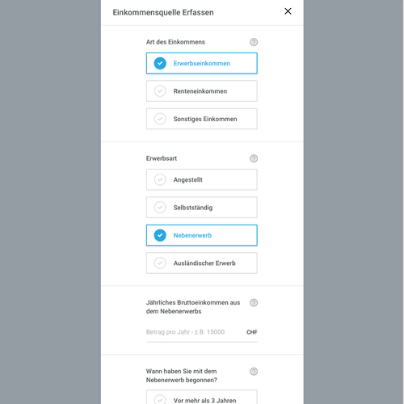
Task: Show help for Jährliches Bruttoeinkommen
Action: pyautogui.click(x=254, y=303)
